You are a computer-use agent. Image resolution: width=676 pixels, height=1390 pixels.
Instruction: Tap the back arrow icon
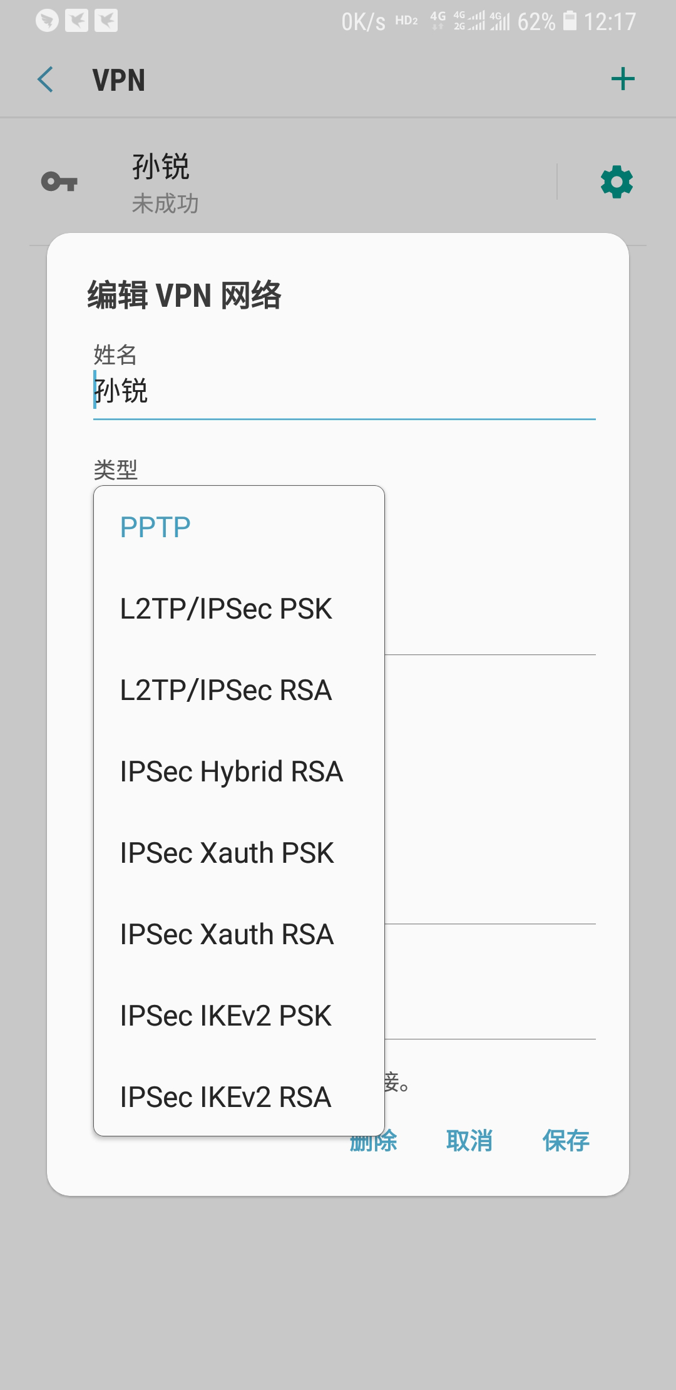coord(46,80)
